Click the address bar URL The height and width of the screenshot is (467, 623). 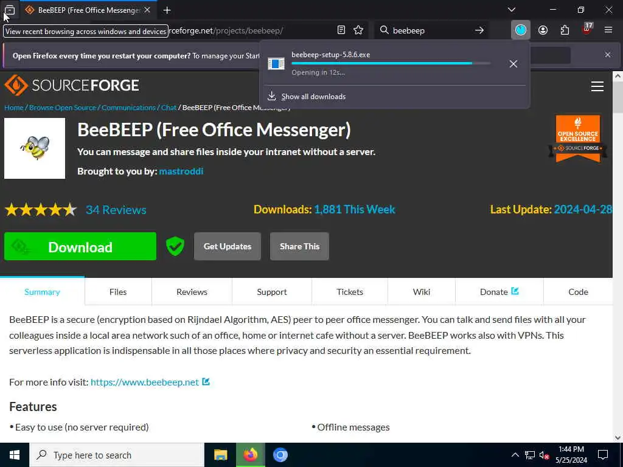pos(226,30)
